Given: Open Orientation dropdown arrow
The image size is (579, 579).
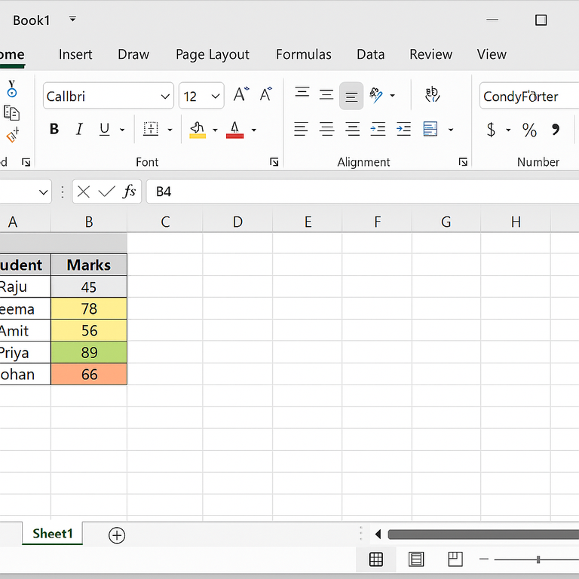Looking at the screenshot, I should pyautogui.click(x=393, y=95).
